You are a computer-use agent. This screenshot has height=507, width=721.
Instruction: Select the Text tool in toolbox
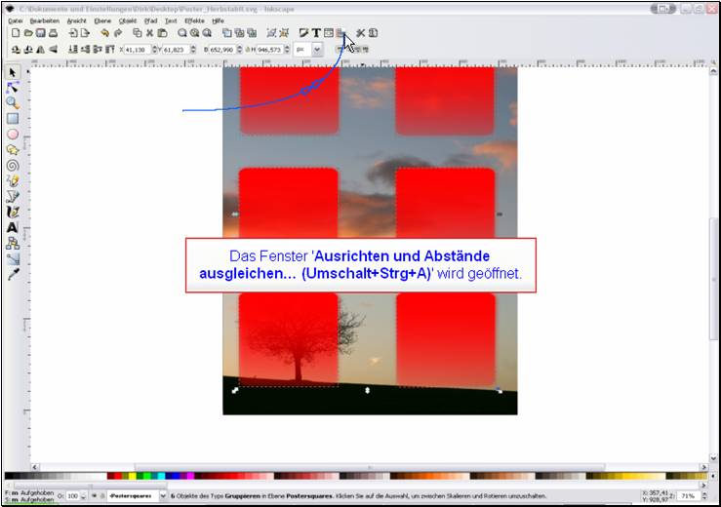(x=13, y=227)
